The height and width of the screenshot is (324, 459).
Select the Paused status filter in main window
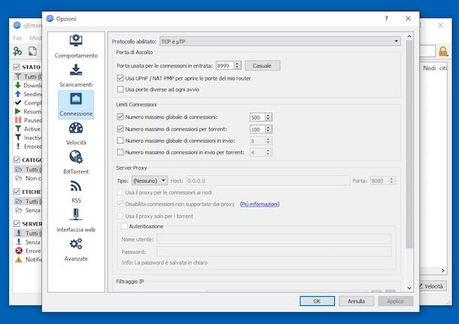pyautogui.click(x=29, y=120)
